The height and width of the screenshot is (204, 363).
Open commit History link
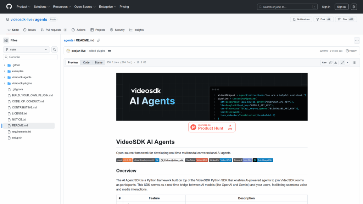pos(351,51)
